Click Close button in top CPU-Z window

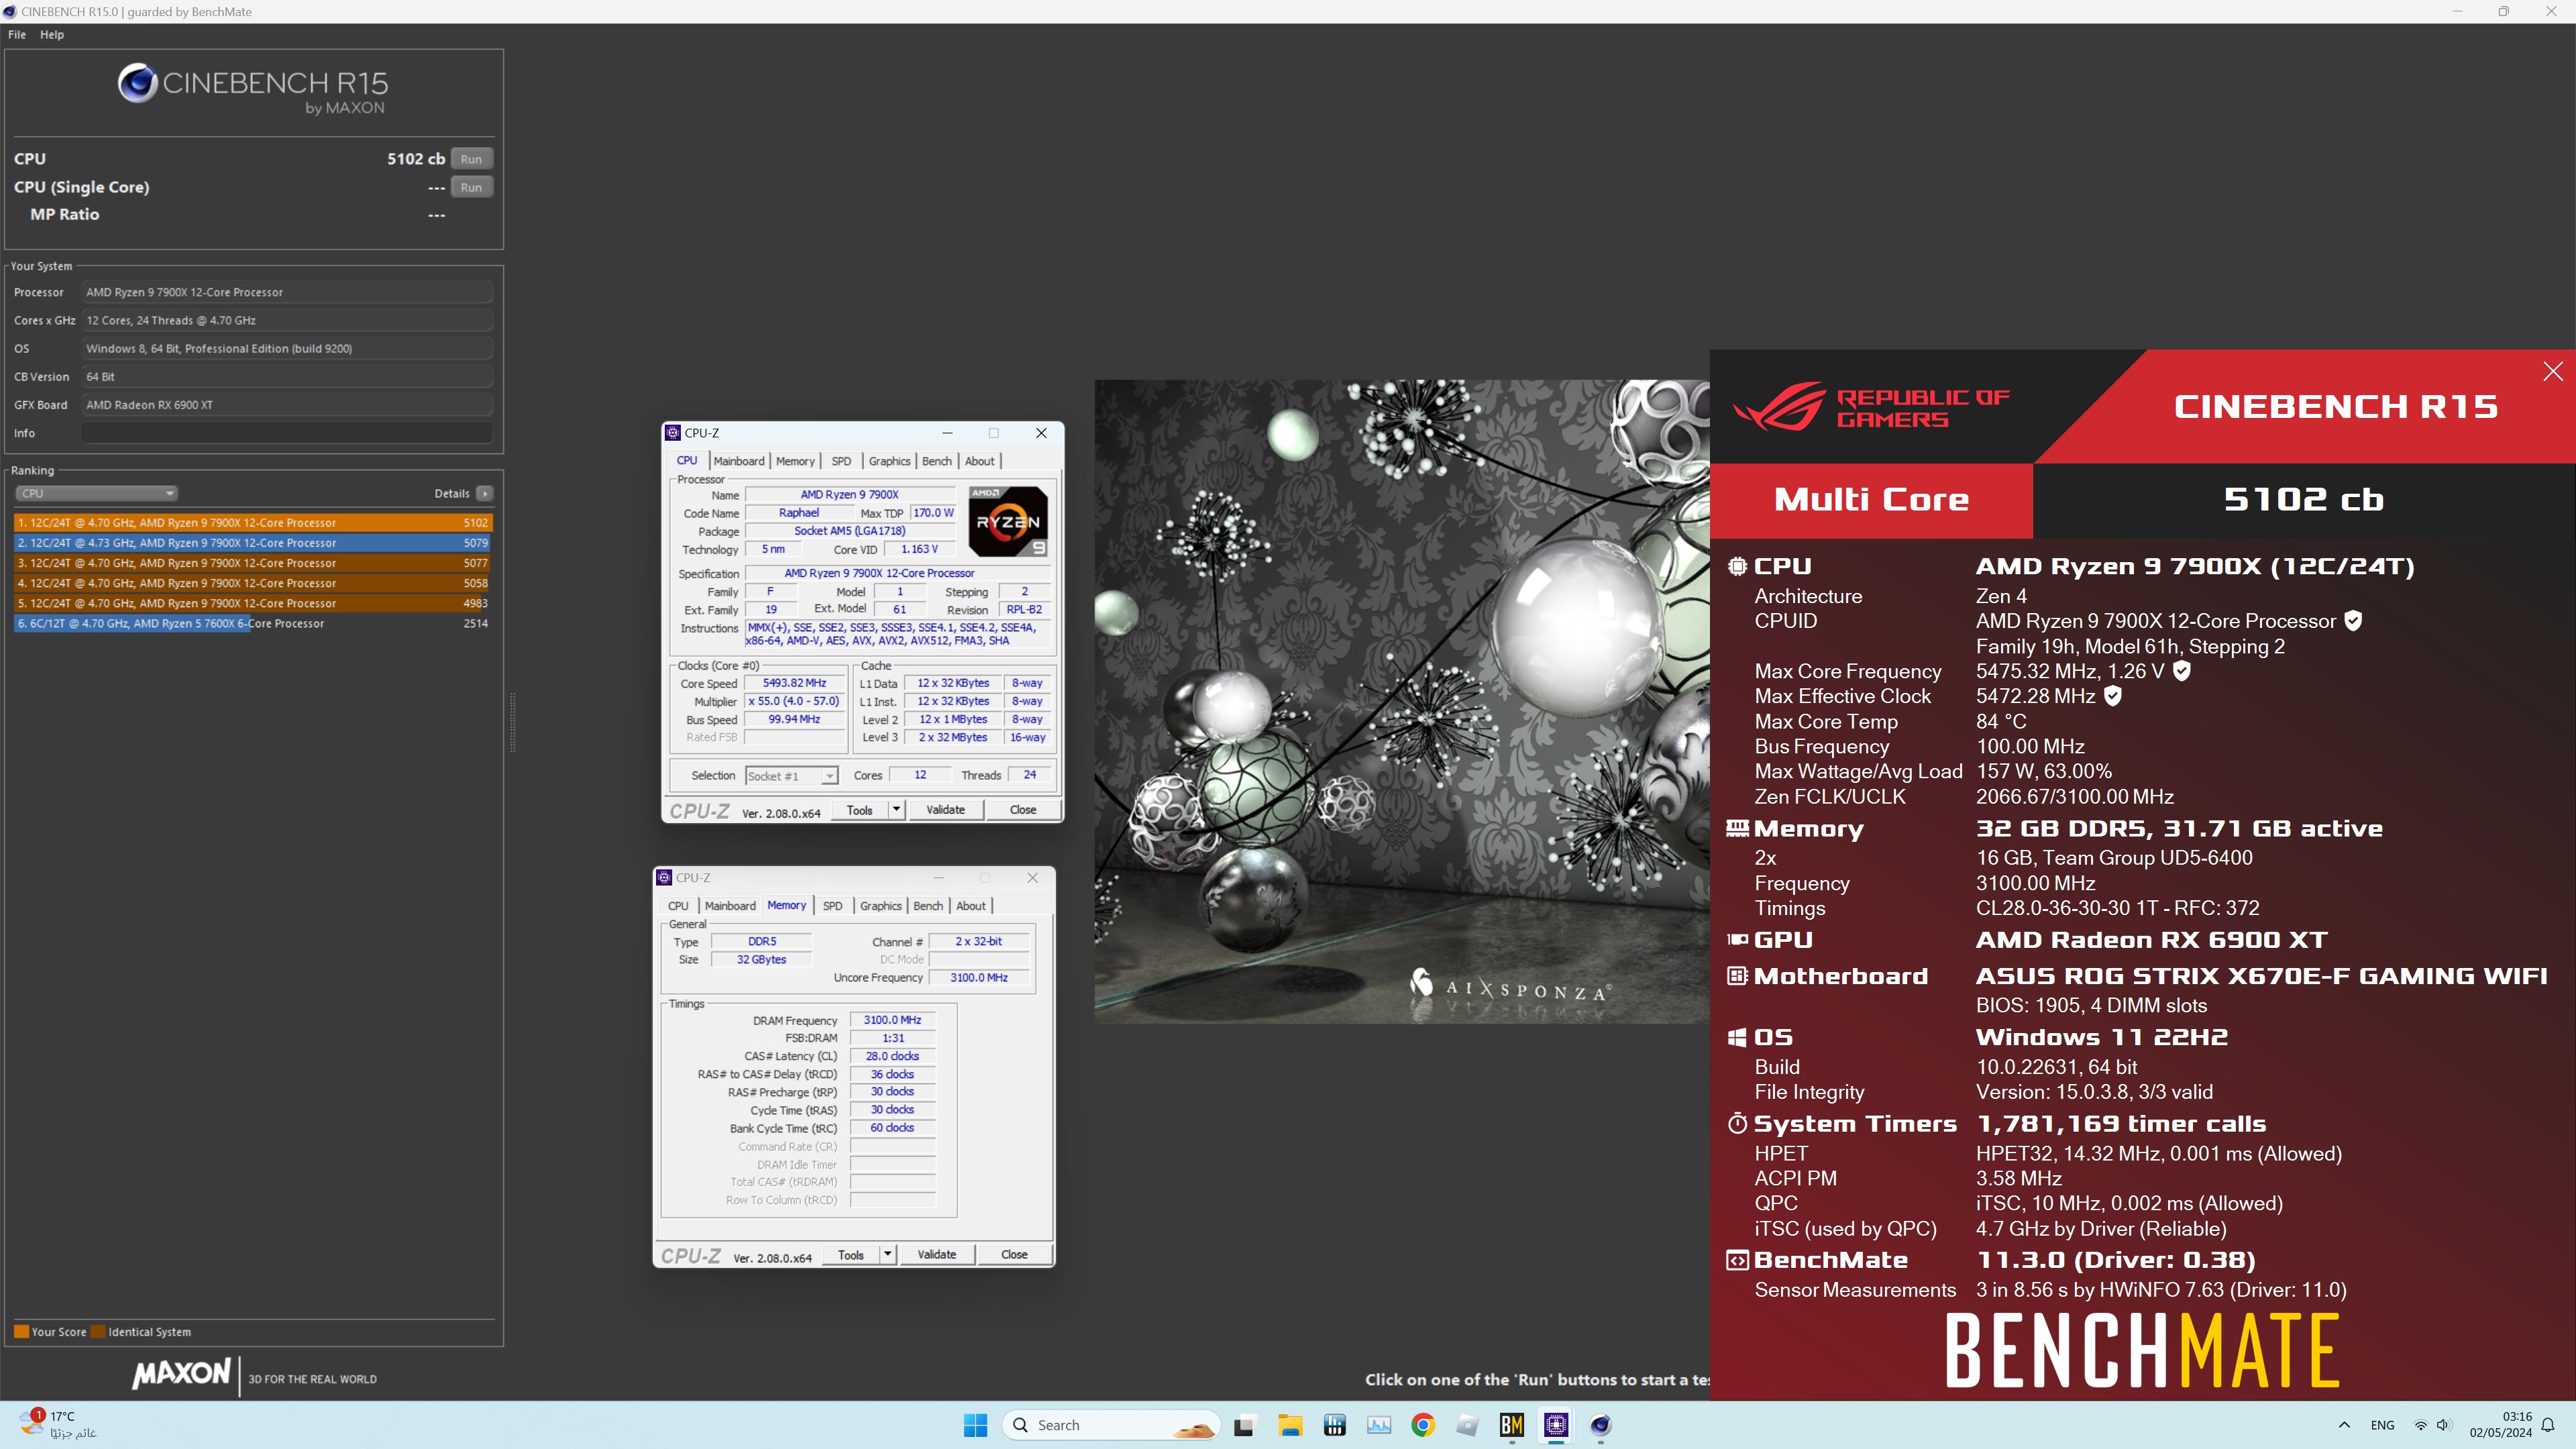pos(1023,810)
